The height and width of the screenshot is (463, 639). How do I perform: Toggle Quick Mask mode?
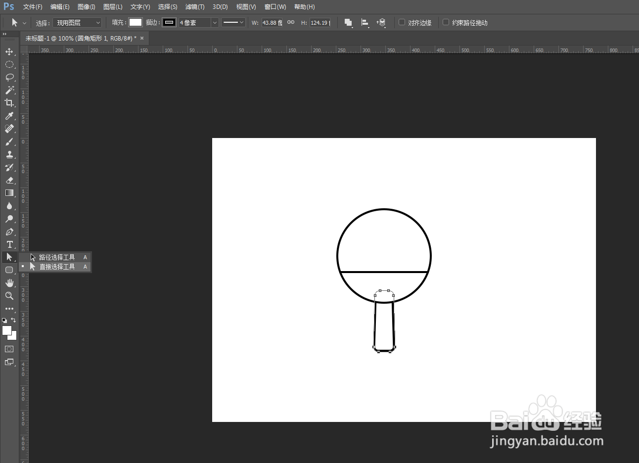click(x=9, y=349)
